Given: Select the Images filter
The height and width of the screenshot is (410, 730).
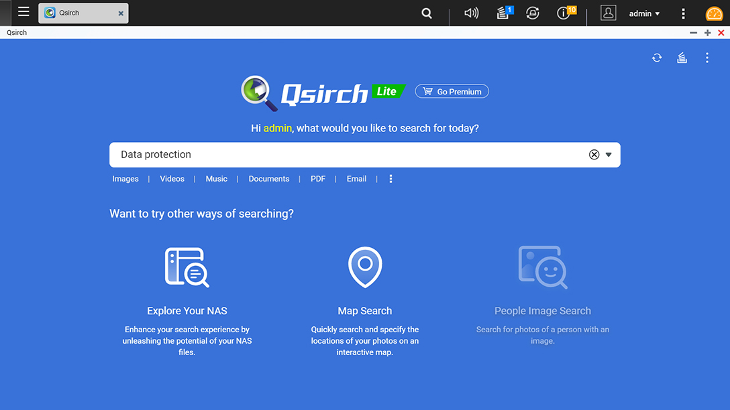Looking at the screenshot, I should [125, 179].
